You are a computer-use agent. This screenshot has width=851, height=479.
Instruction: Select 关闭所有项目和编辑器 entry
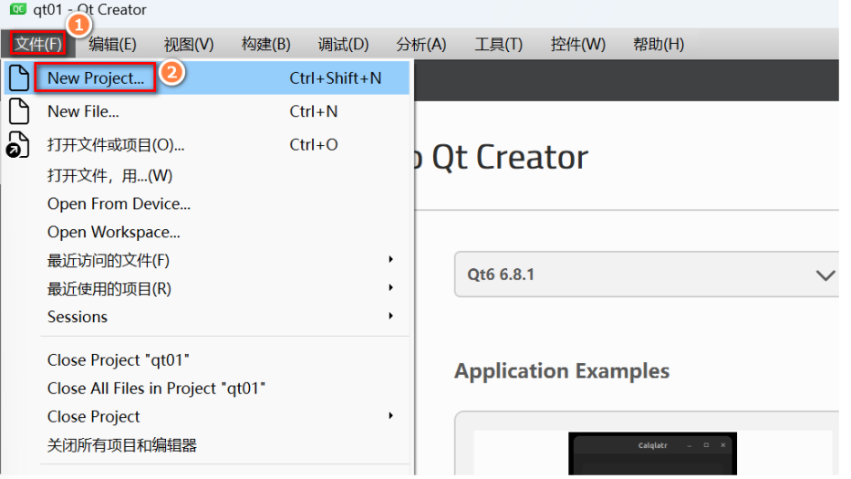point(207,445)
